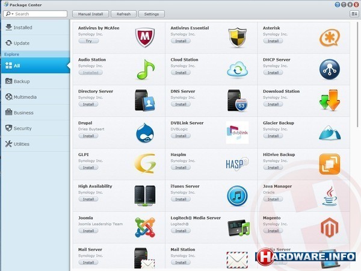Click the Logitech Media Server icon

(238, 228)
